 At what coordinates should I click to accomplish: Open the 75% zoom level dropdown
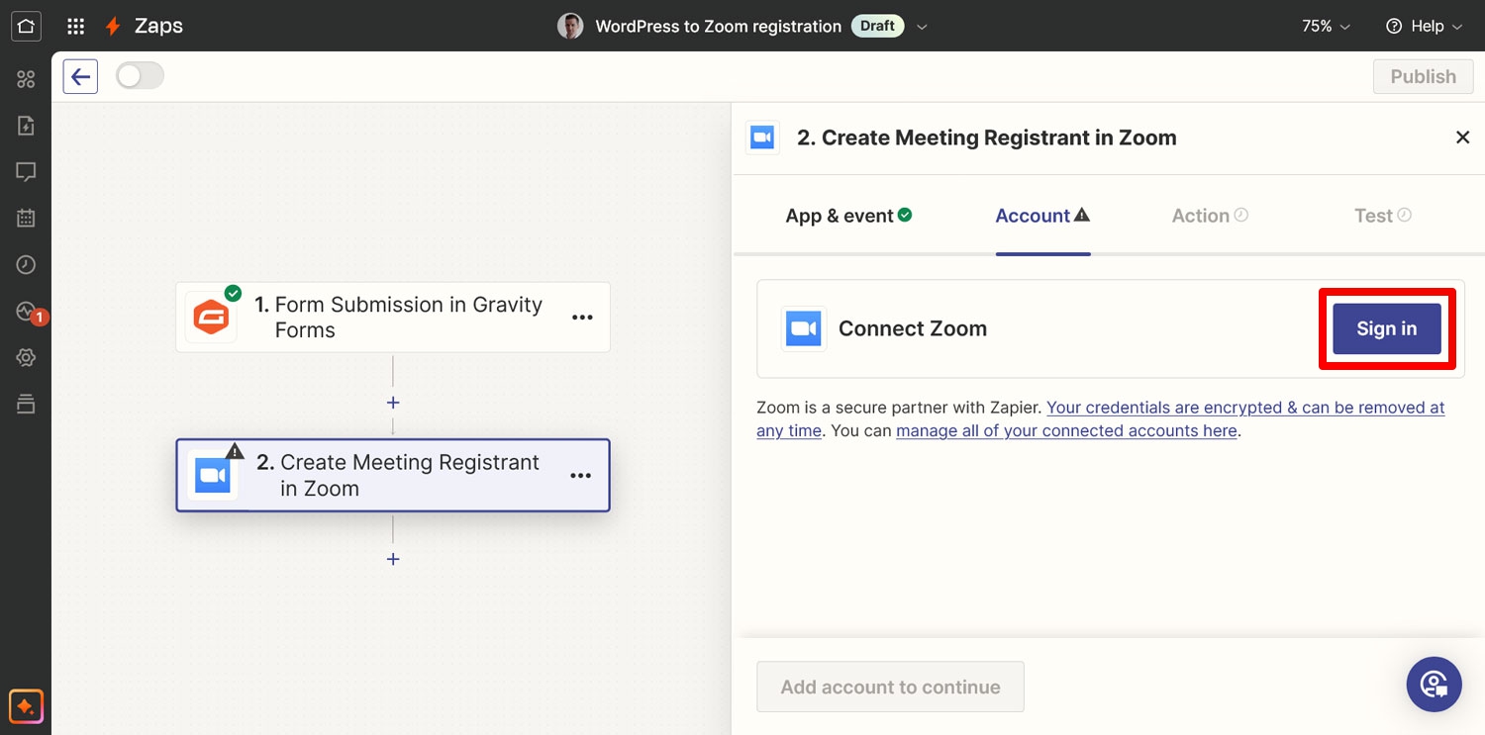1326,27
